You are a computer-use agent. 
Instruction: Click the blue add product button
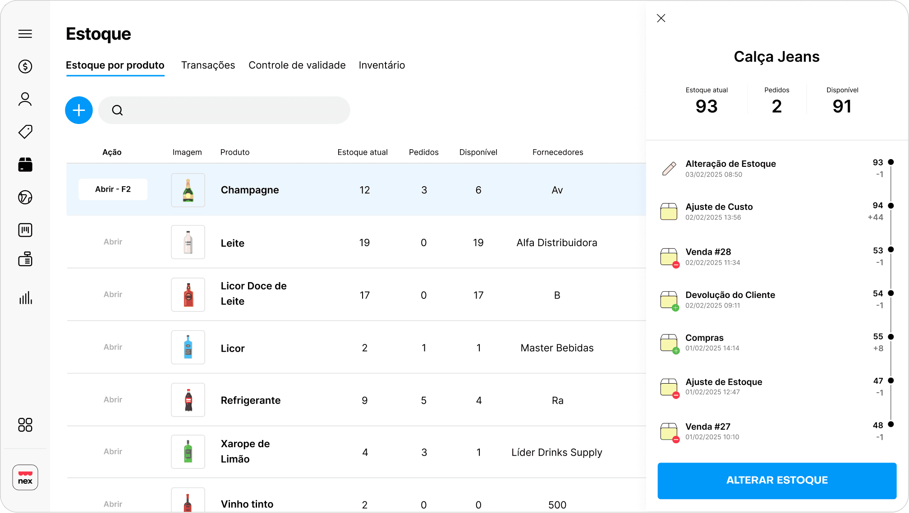[x=79, y=110]
